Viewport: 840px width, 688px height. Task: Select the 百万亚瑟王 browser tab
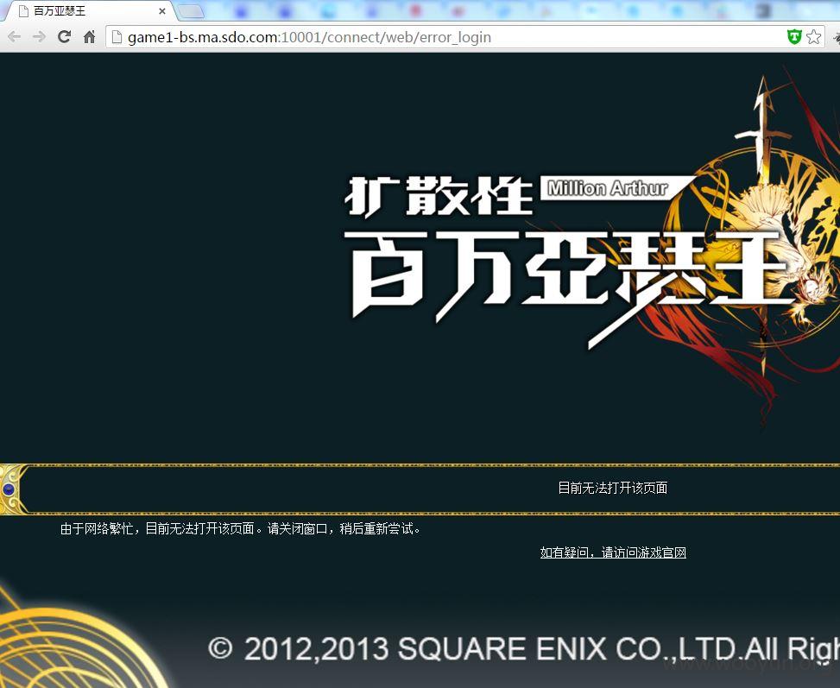pos(90,11)
